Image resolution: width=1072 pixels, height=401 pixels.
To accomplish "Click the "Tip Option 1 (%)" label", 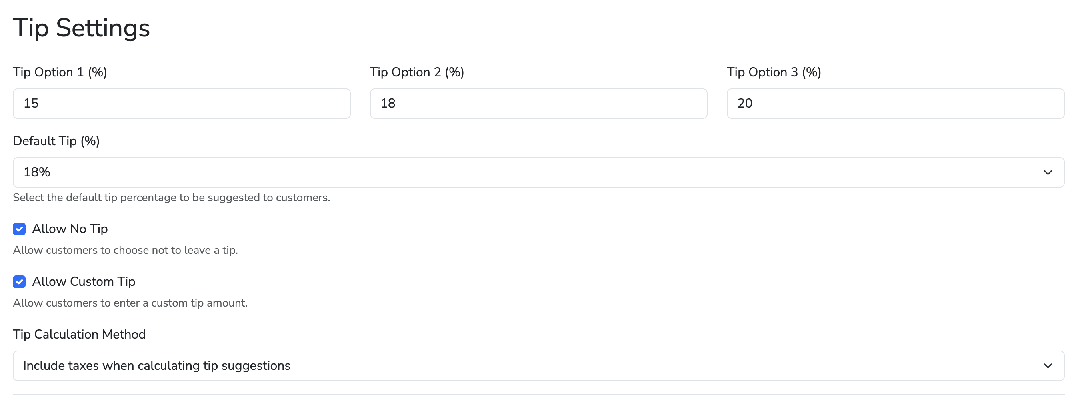I will coord(60,72).
